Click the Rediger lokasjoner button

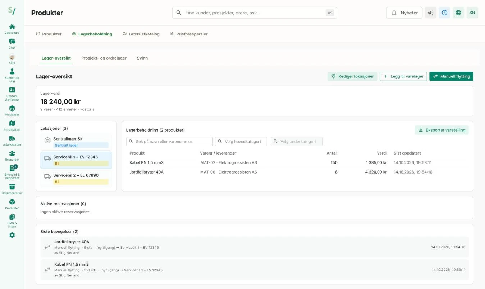pos(352,76)
